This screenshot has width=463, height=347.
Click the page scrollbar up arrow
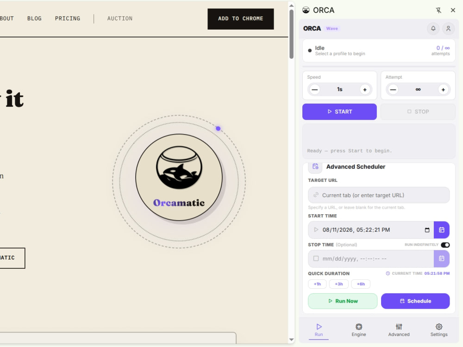tap(291, 5)
